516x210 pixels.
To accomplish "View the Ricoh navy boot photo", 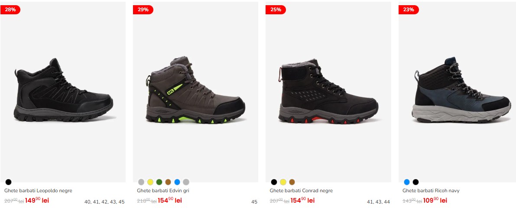I will pos(458,92).
